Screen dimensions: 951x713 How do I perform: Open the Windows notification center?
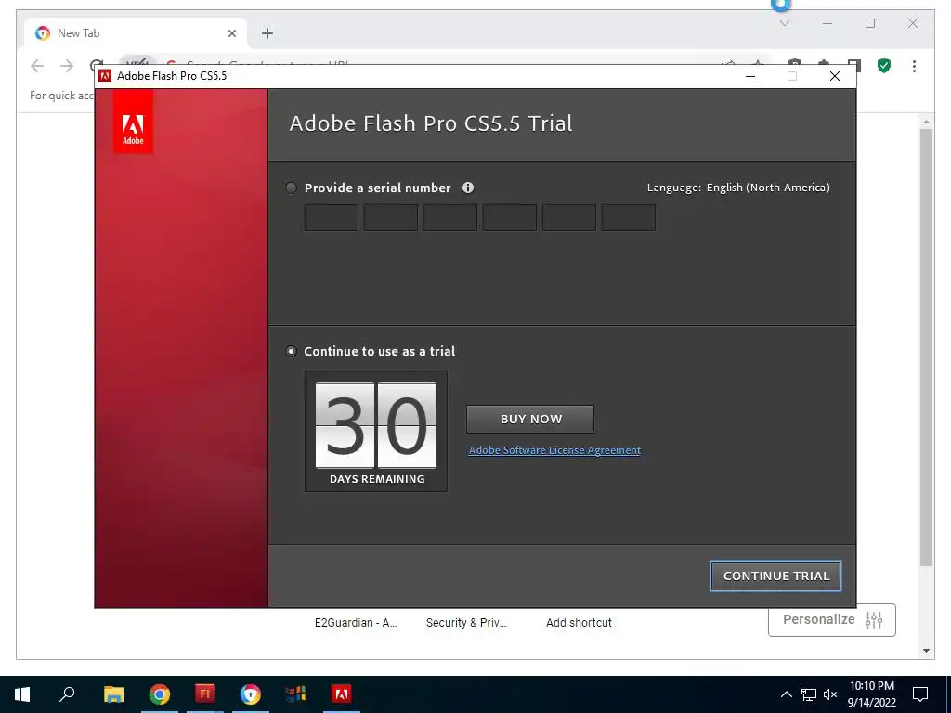point(920,694)
